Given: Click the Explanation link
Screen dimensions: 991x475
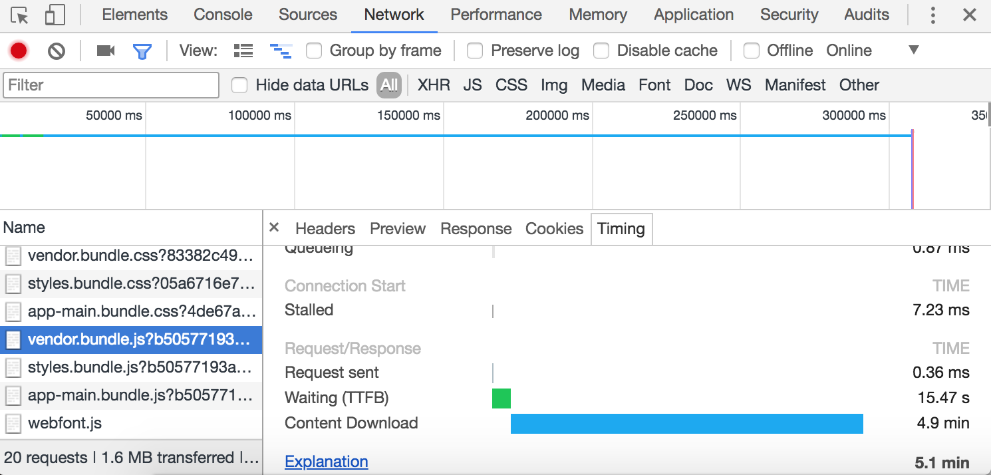Looking at the screenshot, I should click(x=326, y=461).
